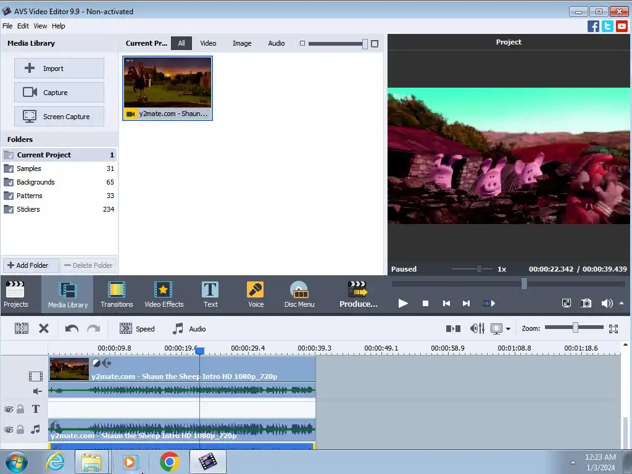
Task: Open the Twitter link icon
Action: pyautogui.click(x=607, y=26)
